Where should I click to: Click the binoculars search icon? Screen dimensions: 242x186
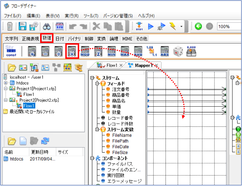click(x=47, y=26)
